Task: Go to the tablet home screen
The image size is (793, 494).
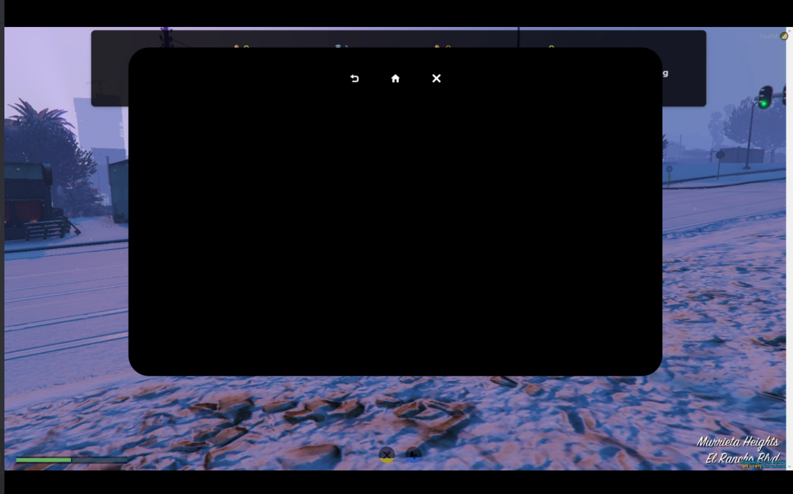Action: (x=395, y=78)
